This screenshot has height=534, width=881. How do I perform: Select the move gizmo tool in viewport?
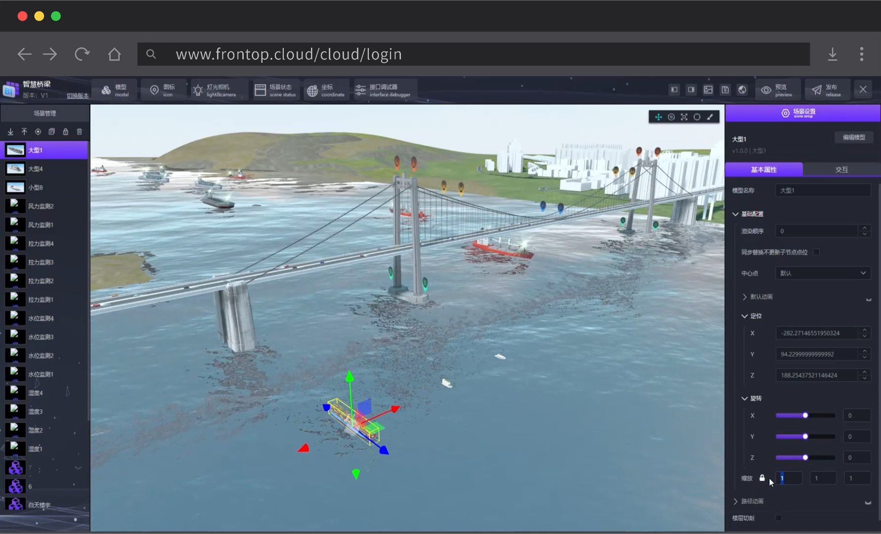coord(659,117)
